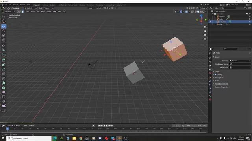Activate the Scale tool

click(4, 35)
